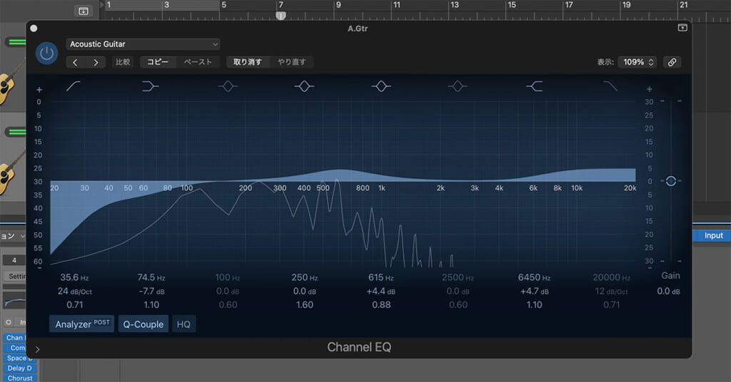Click the 取り消す (undo) button

point(247,62)
